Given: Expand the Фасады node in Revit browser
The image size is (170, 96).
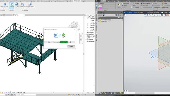Looking at the screenshot, I should click(x=88, y=31).
